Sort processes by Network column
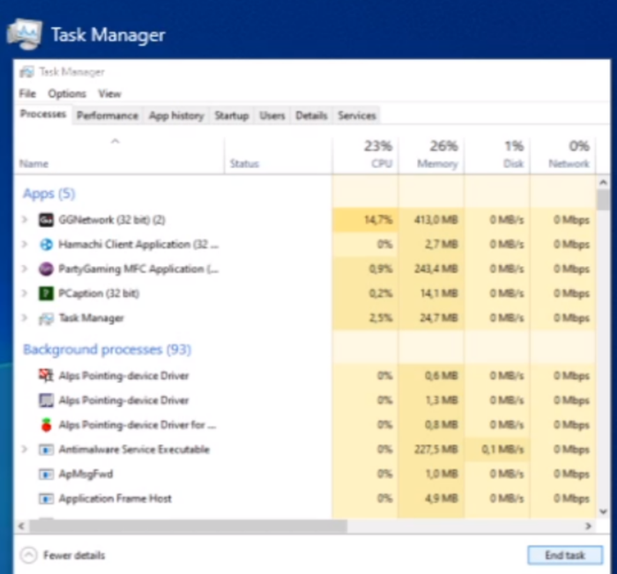 (563, 155)
